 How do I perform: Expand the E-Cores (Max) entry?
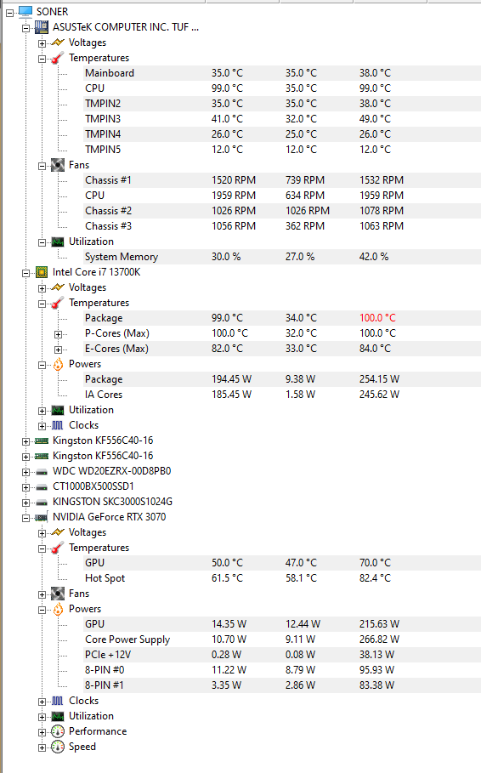point(58,350)
